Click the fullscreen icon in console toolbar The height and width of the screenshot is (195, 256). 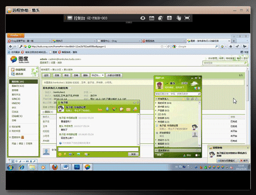187,18
